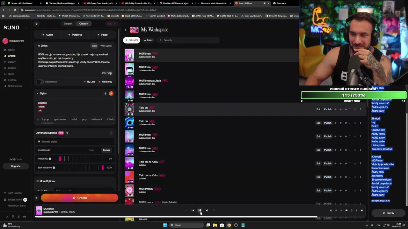This screenshot has width=408, height=229.
Task: Dislike the currently playing song in player
Action: 341,210
